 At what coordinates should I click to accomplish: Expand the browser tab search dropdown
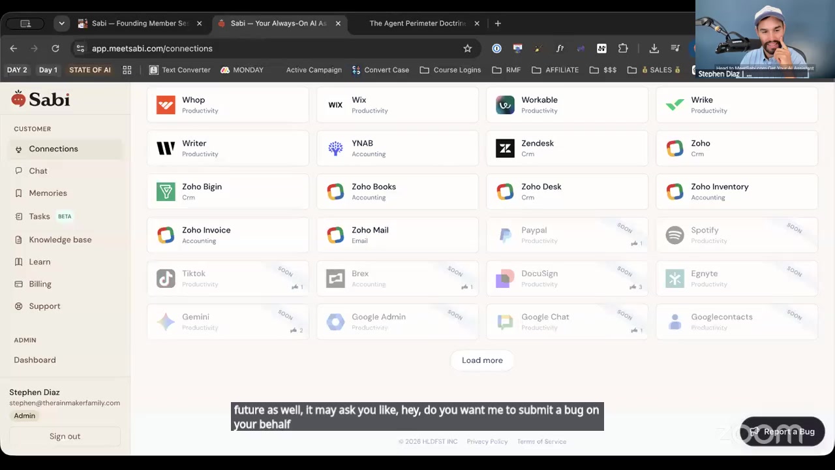[61, 23]
